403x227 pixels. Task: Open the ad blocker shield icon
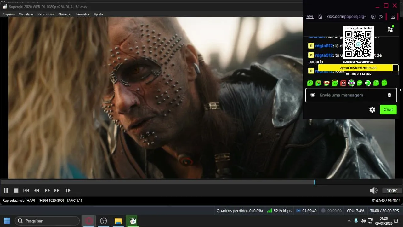[373, 17]
